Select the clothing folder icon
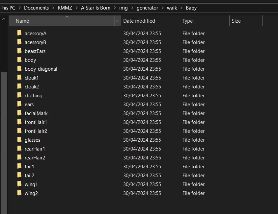The width and height of the screenshot is (278, 214). (19, 95)
